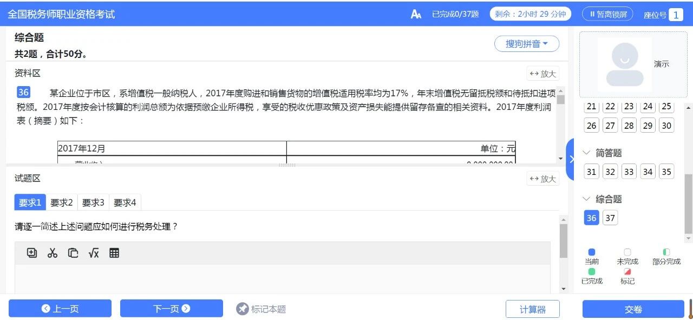Open the formula editor via the √x icon

pyautogui.click(x=93, y=252)
